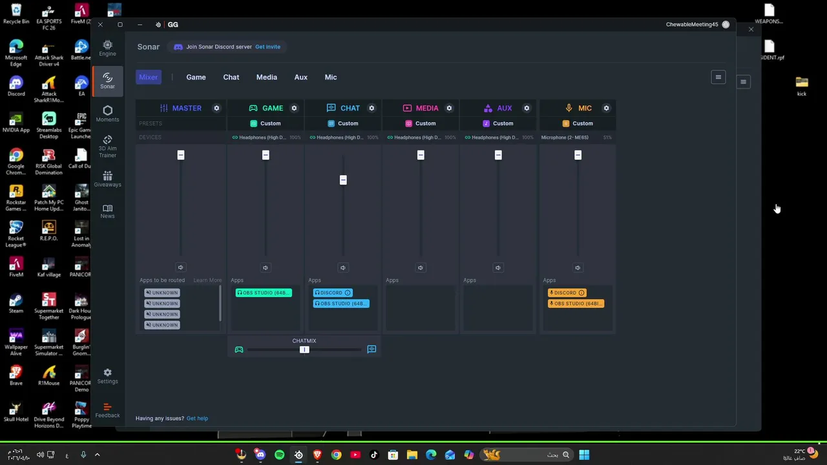This screenshot has height=465, width=827.
Task: Click the Get invite Discord link
Action: (267, 46)
